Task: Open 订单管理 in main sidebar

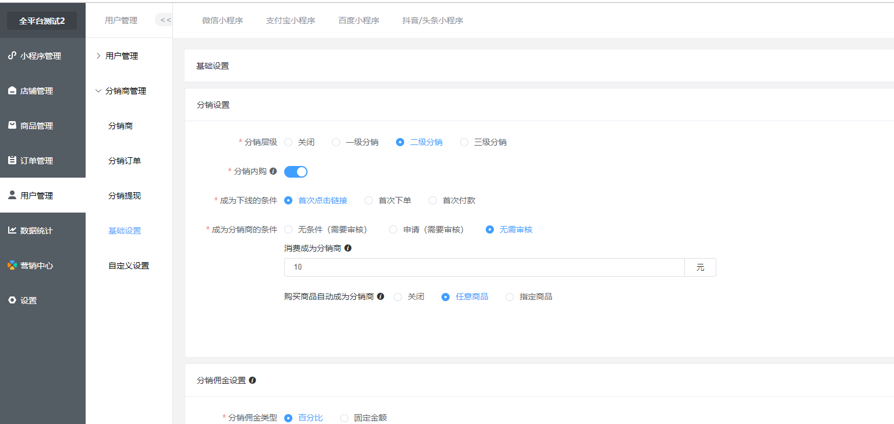Action: click(x=43, y=161)
